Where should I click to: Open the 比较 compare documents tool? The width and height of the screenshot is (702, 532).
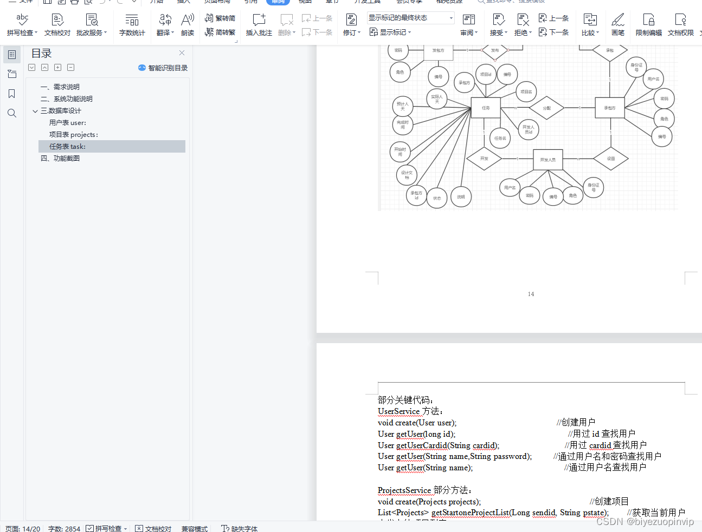(590, 25)
